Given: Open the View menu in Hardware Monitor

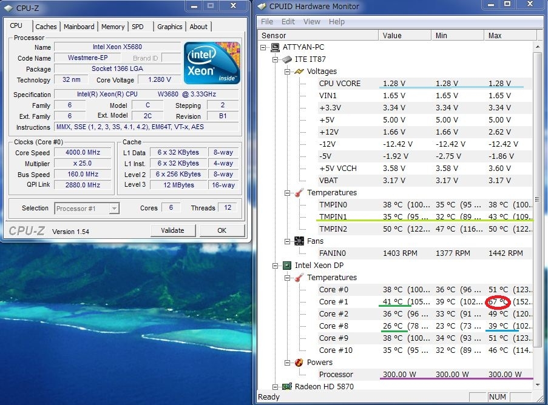Looking at the screenshot, I should (311, 22).
